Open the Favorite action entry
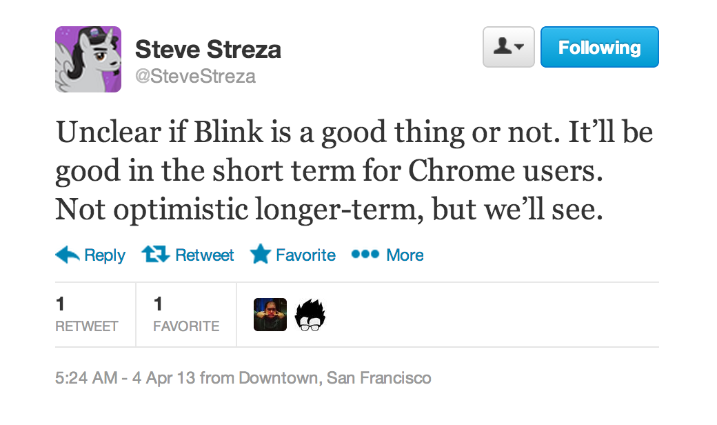Screen dimensions: 717x425 pyautogui.click(x=292, y=255)
